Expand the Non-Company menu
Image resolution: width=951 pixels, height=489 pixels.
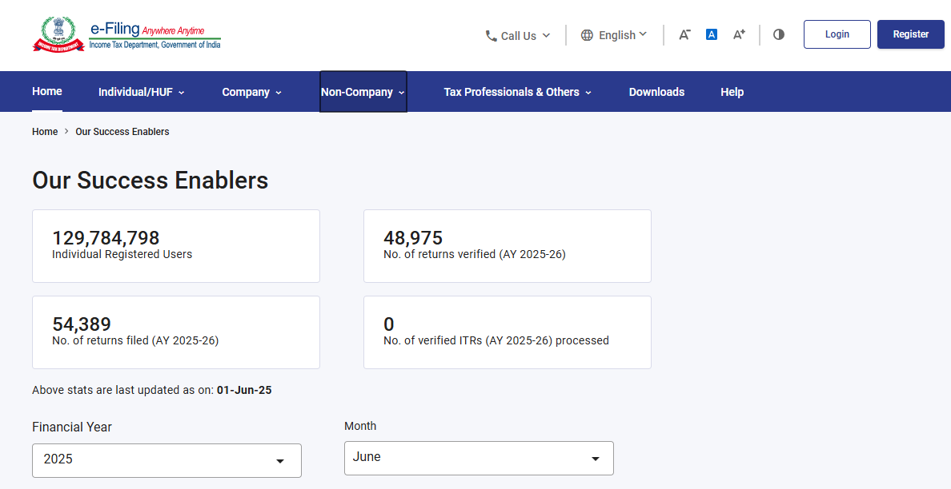(363, 92)
